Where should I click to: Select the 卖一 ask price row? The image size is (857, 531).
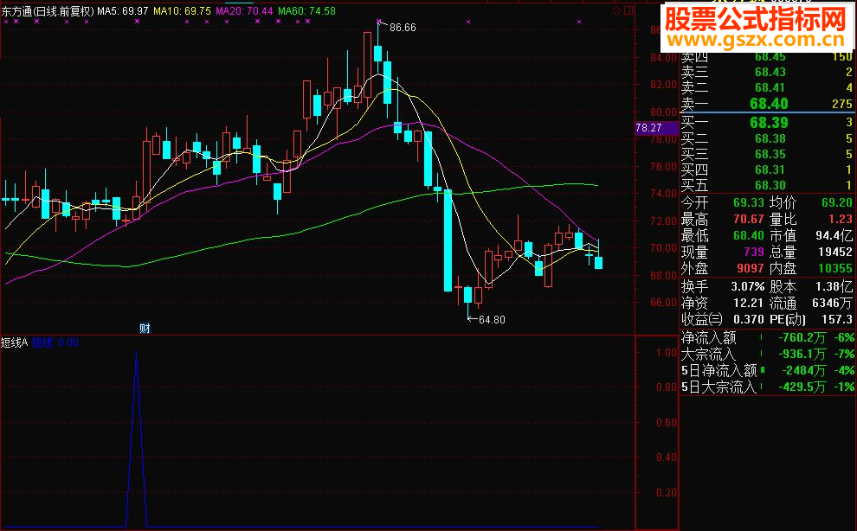click(x=766, y=103)
